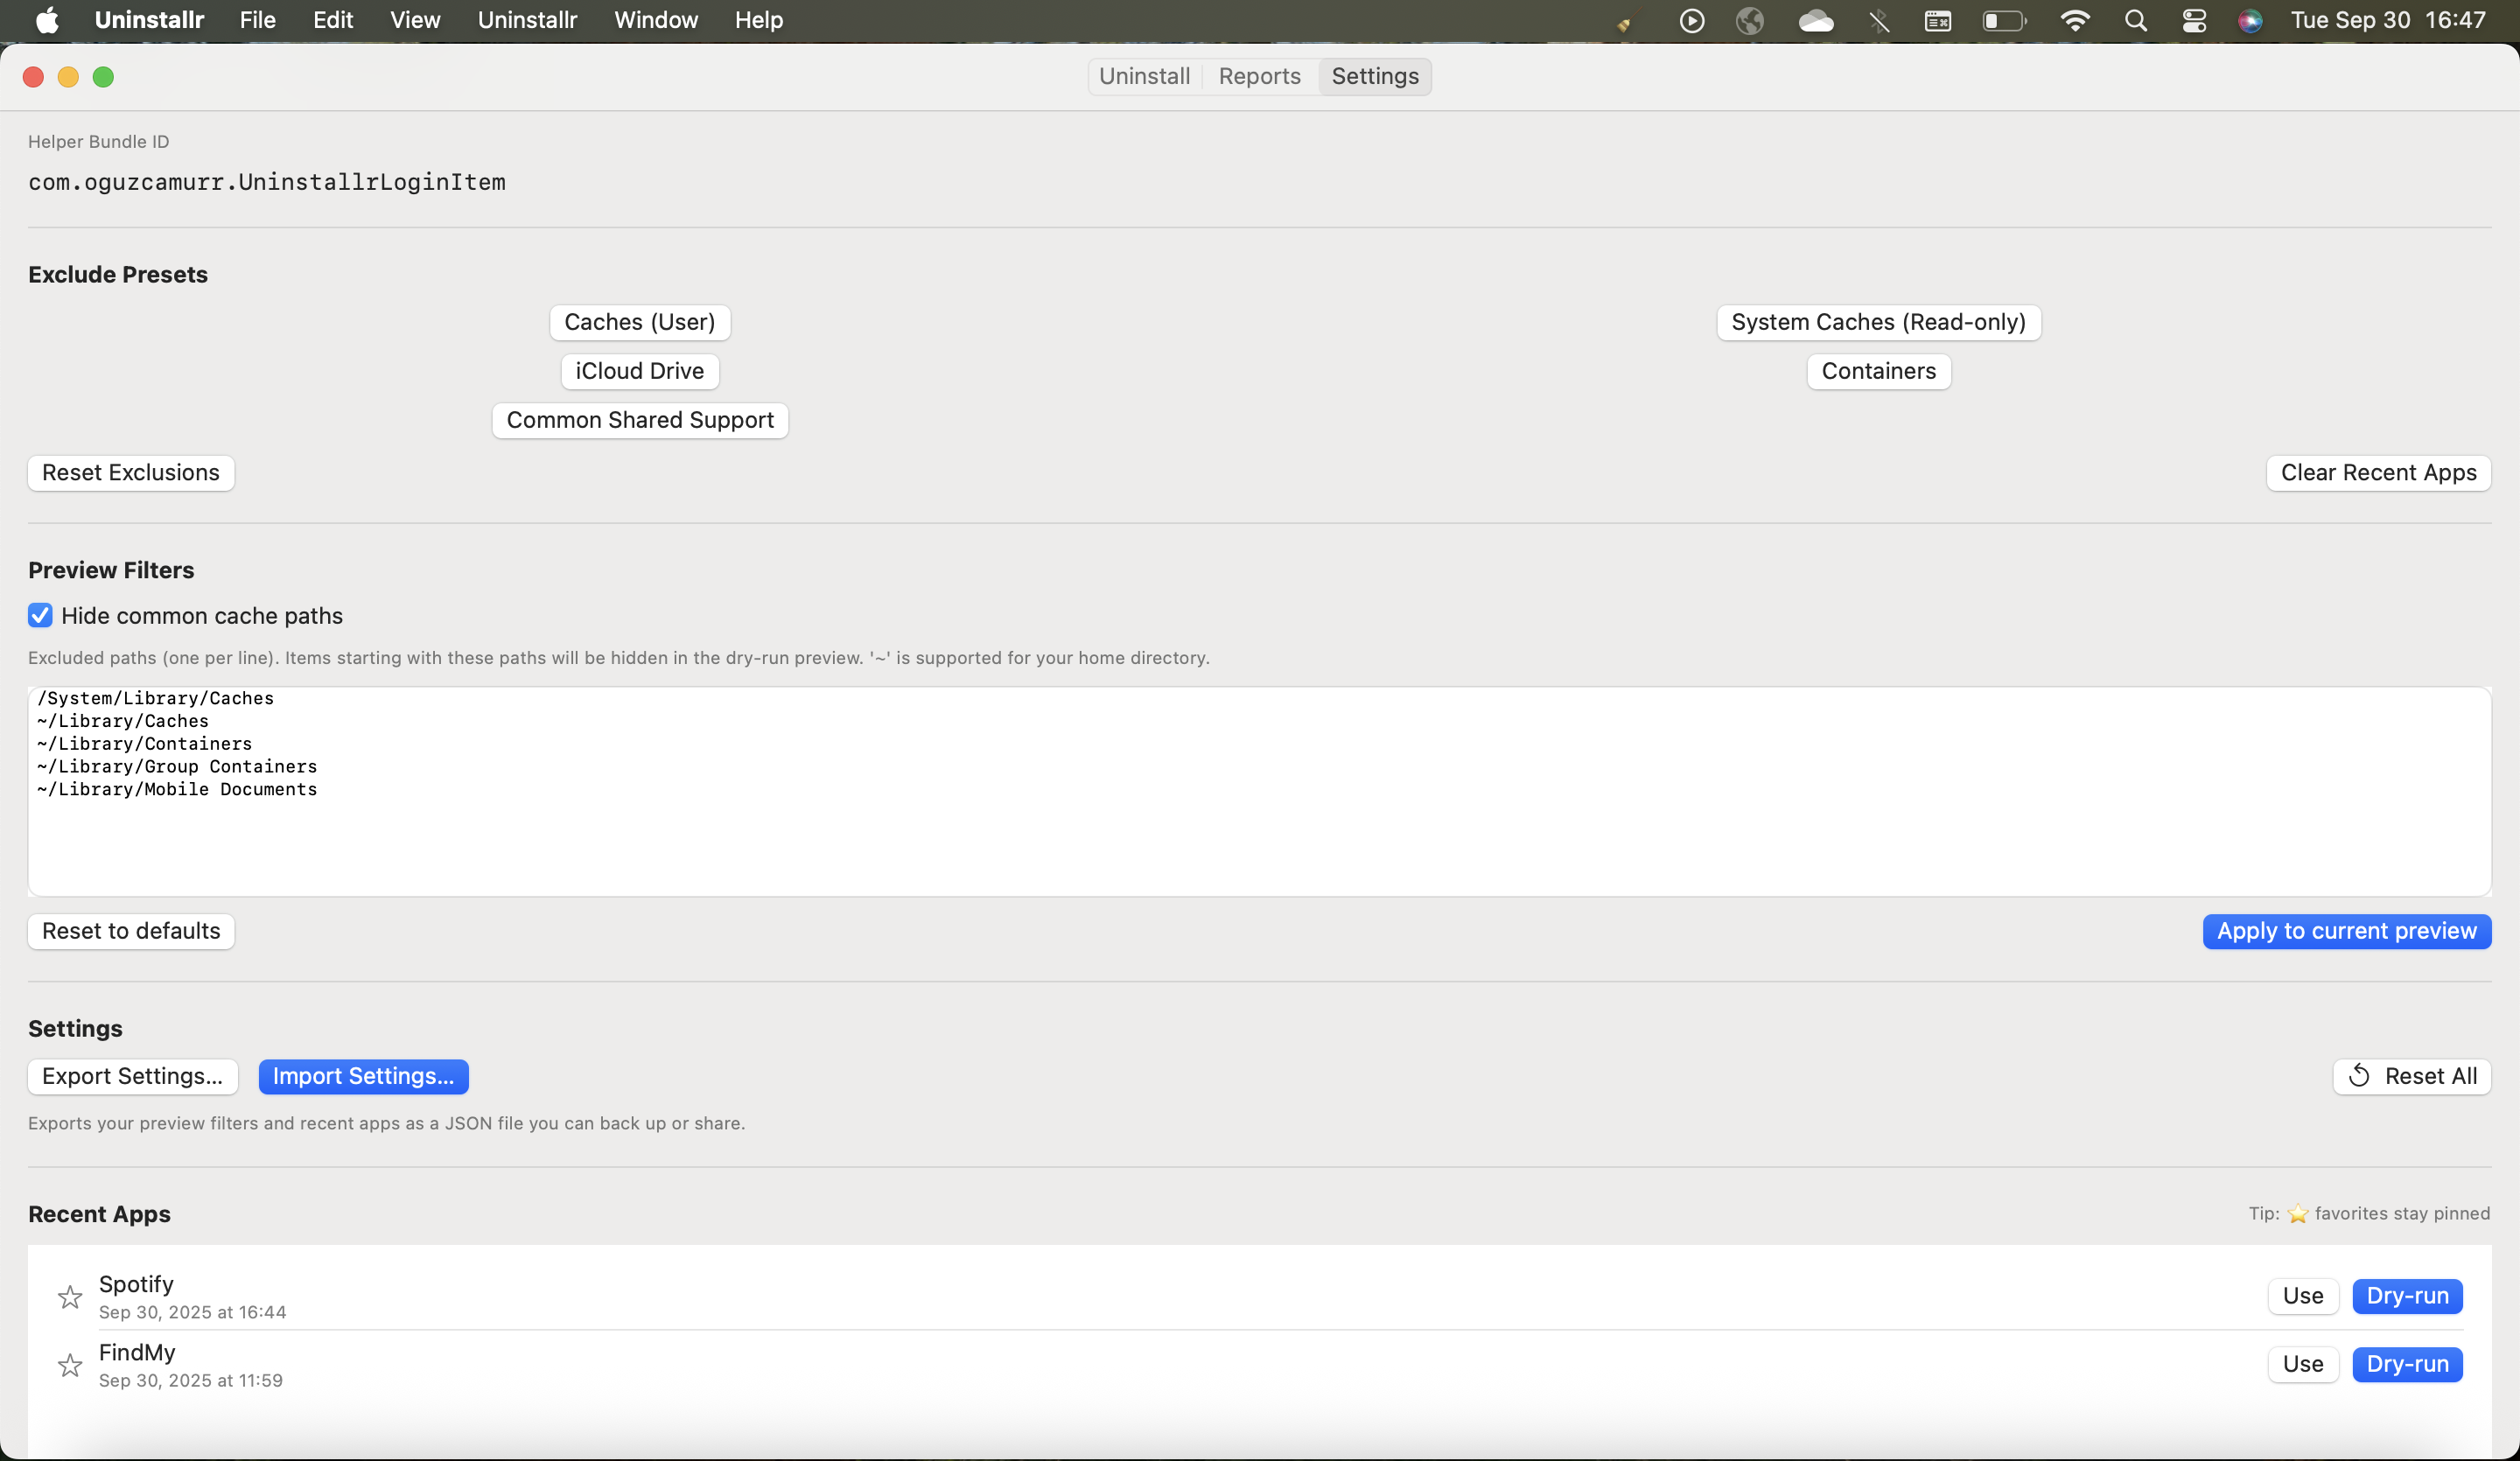Switch to the Reports tab

pos(1259,76)
